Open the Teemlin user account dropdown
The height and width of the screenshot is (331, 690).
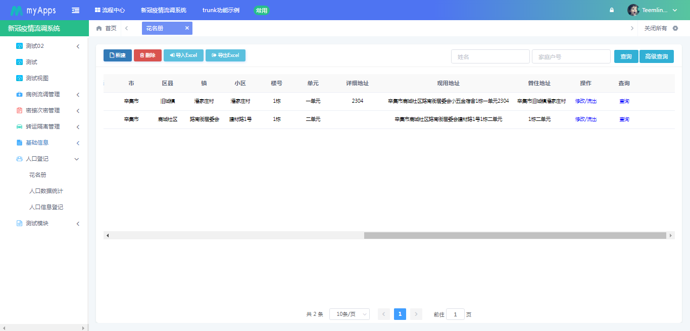[x=654, y=10]
